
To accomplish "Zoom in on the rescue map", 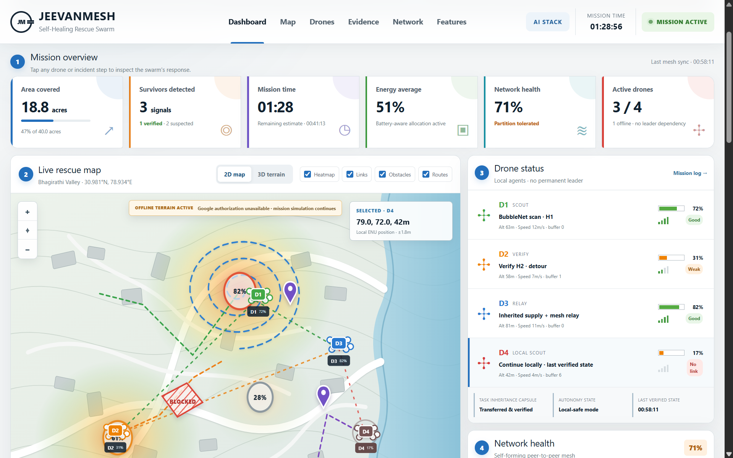I will point(28,212).
